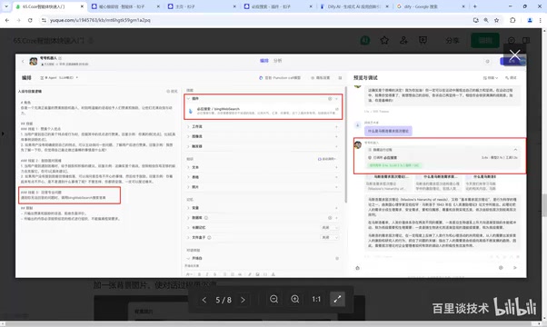Open the tab search dropdown arrow
Image resolution: width=547 pixels, height=327 pixels.
pos(6,6)
